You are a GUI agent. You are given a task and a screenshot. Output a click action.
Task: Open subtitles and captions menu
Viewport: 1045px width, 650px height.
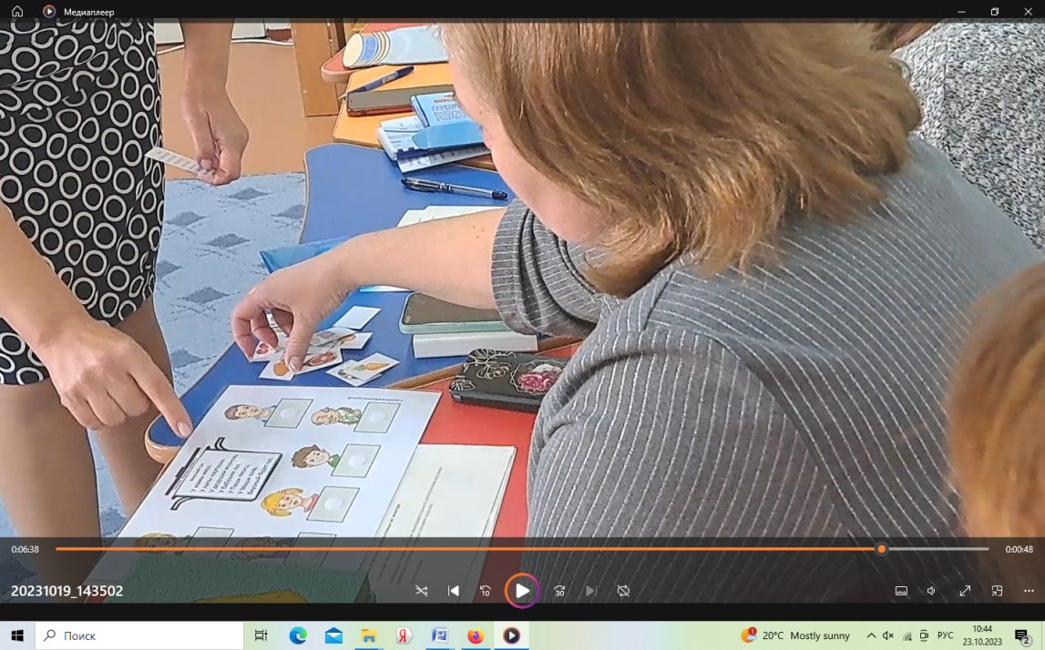(901, 591)
